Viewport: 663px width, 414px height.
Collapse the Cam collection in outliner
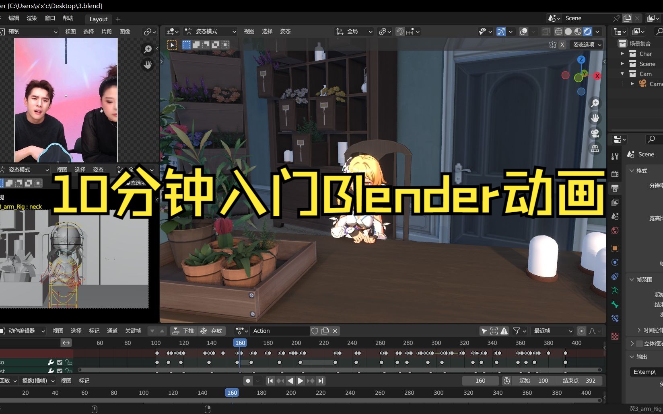coord(622,74)
